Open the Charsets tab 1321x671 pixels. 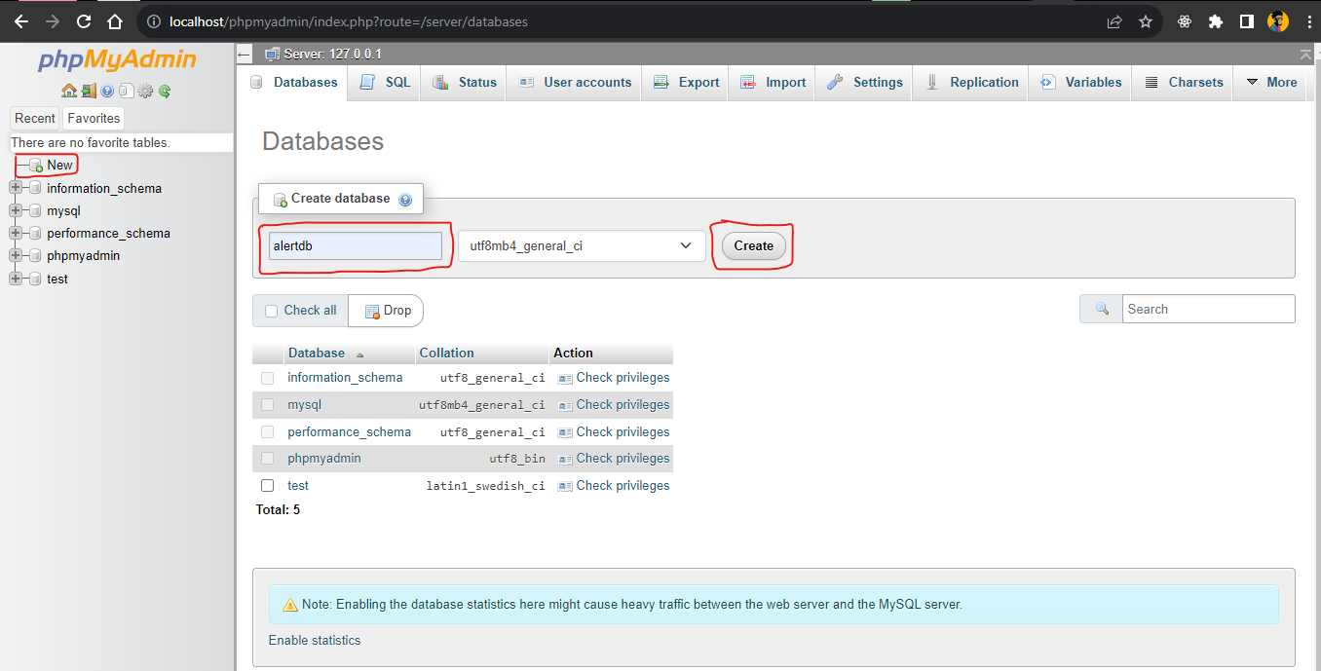coord(1184,83)
